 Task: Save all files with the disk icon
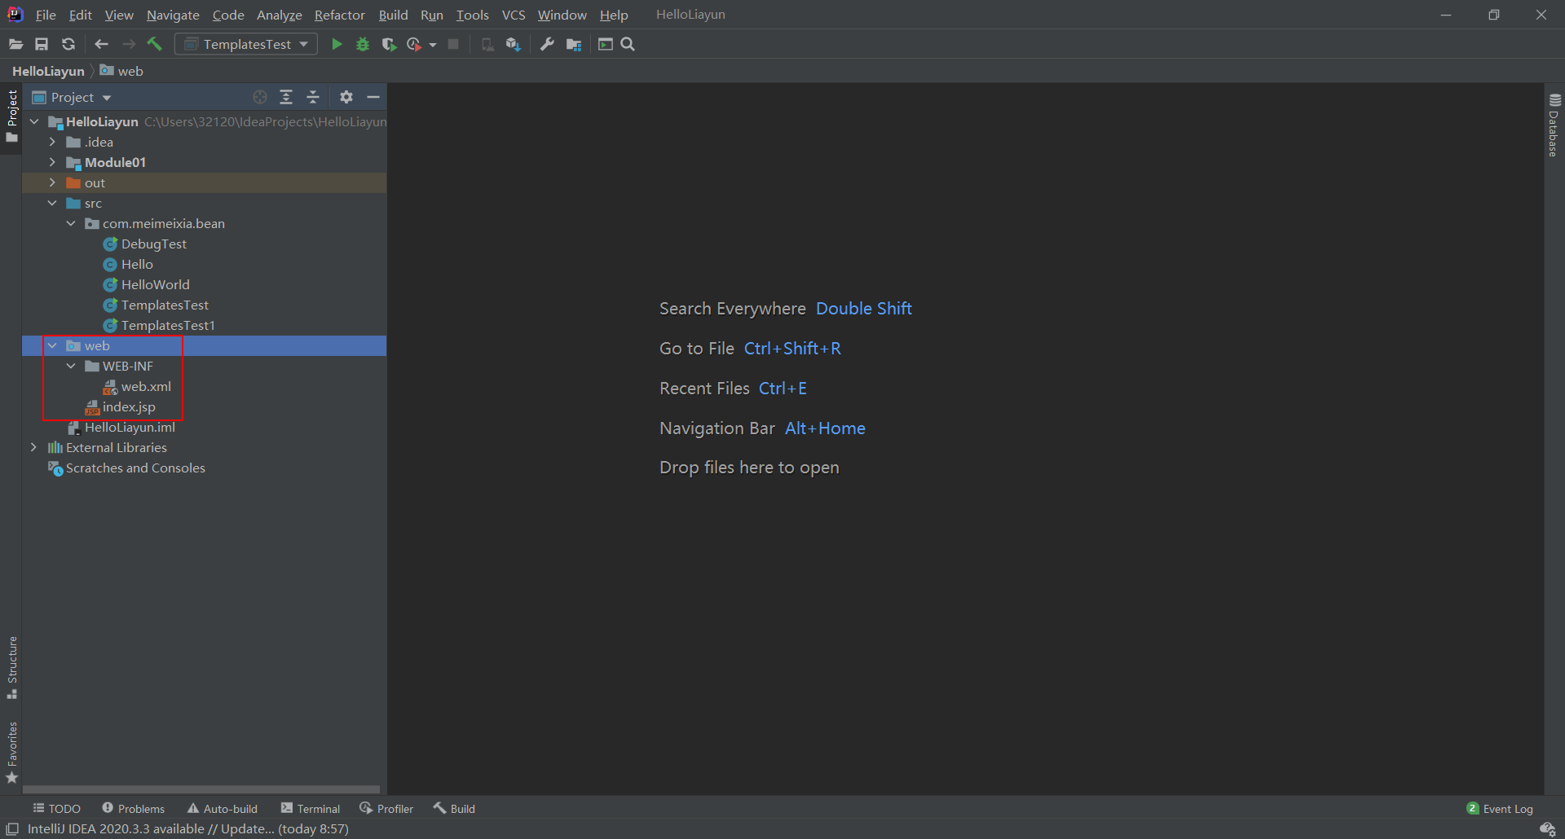pyautogui.click(x=42, y=44)
